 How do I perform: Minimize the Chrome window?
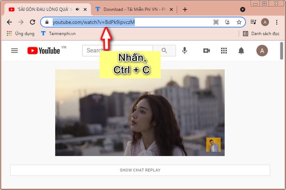tap(255, 3)
